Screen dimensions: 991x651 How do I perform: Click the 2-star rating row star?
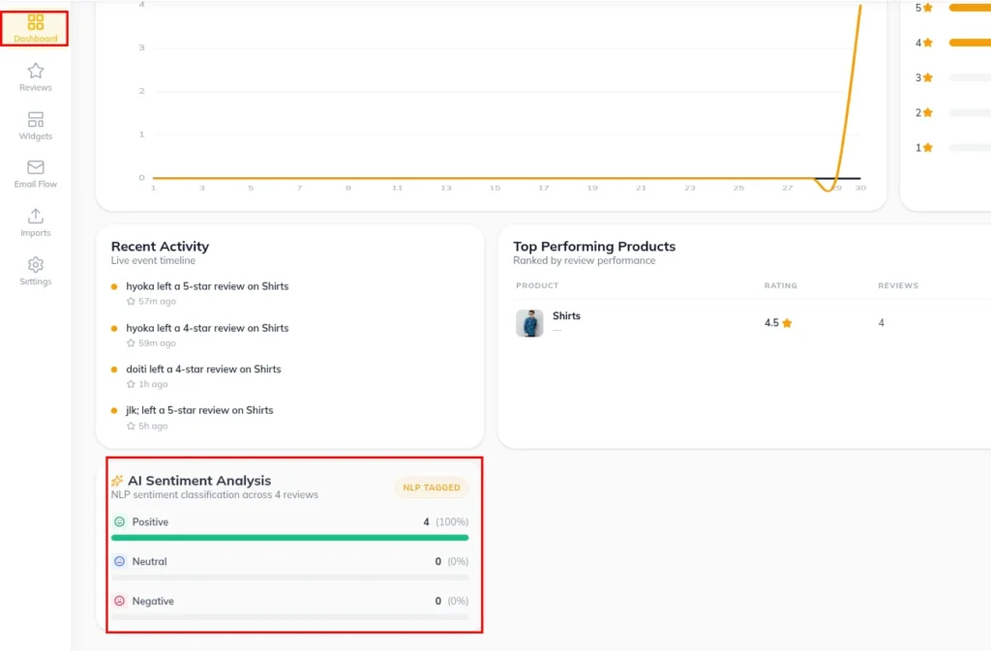(x=928, y=112)
